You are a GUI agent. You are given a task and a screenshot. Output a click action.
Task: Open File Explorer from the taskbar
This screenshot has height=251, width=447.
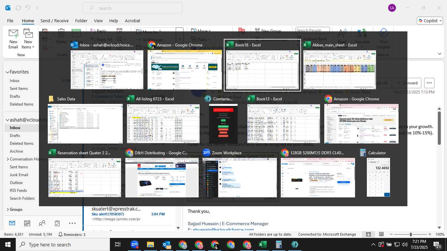150,244
